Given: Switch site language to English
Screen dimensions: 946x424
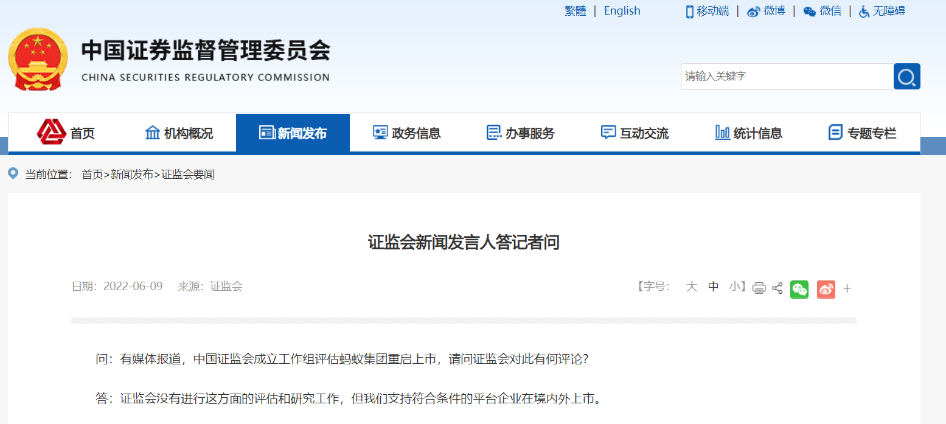Looking at the screenshot, I should coord(622,11).
